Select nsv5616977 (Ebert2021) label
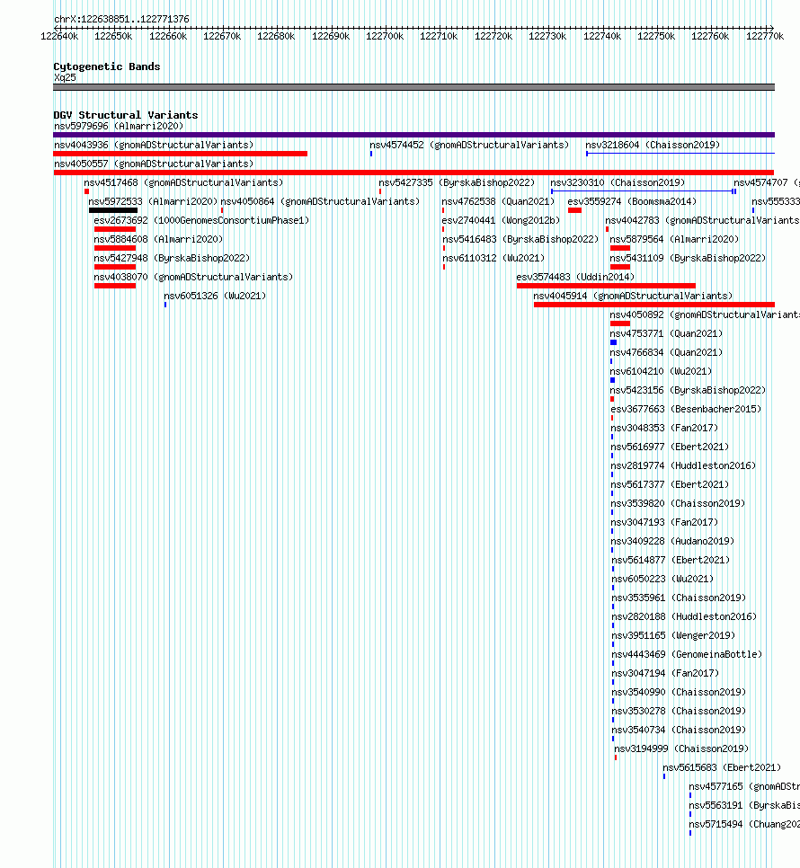 tap(670, 447)
